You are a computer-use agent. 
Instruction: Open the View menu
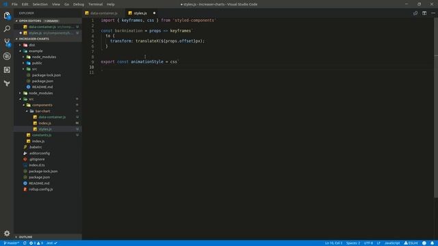click(56, 4)
